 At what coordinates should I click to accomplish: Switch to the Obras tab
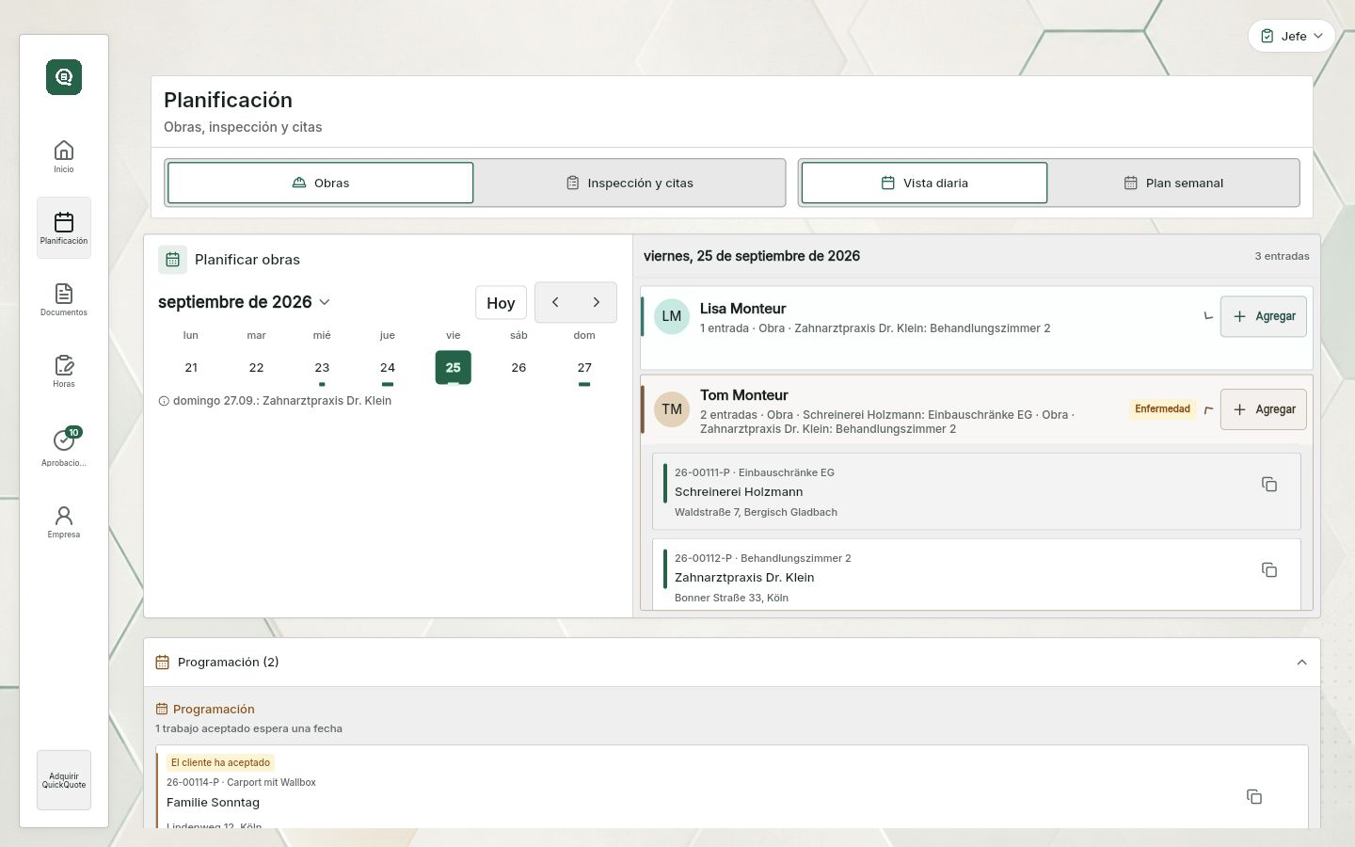click(320, 183)
